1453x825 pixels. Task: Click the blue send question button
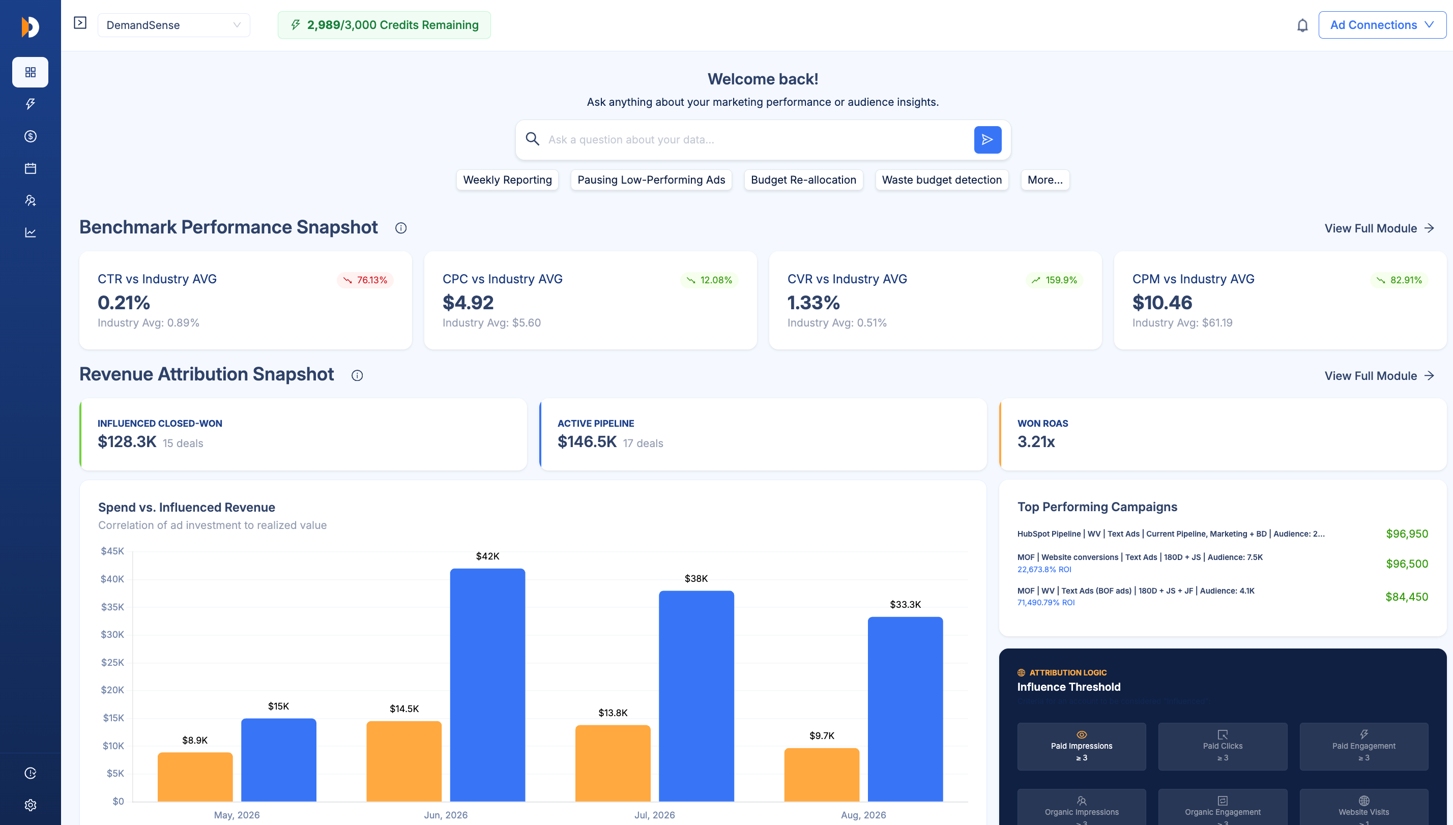987,139
